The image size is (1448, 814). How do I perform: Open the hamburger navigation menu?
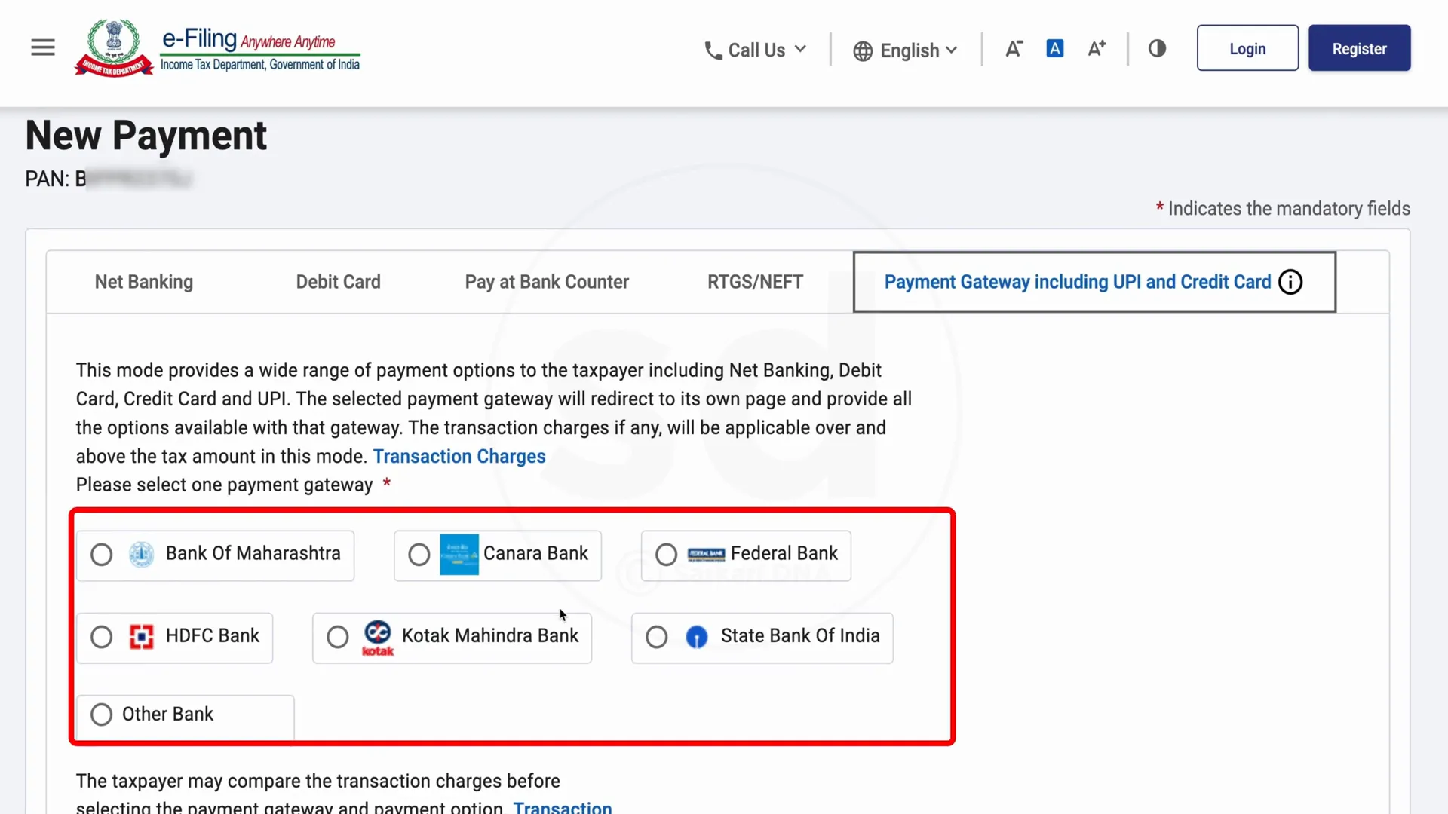[x=43, y=47]
